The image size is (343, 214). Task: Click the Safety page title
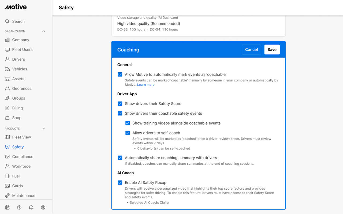66,7
